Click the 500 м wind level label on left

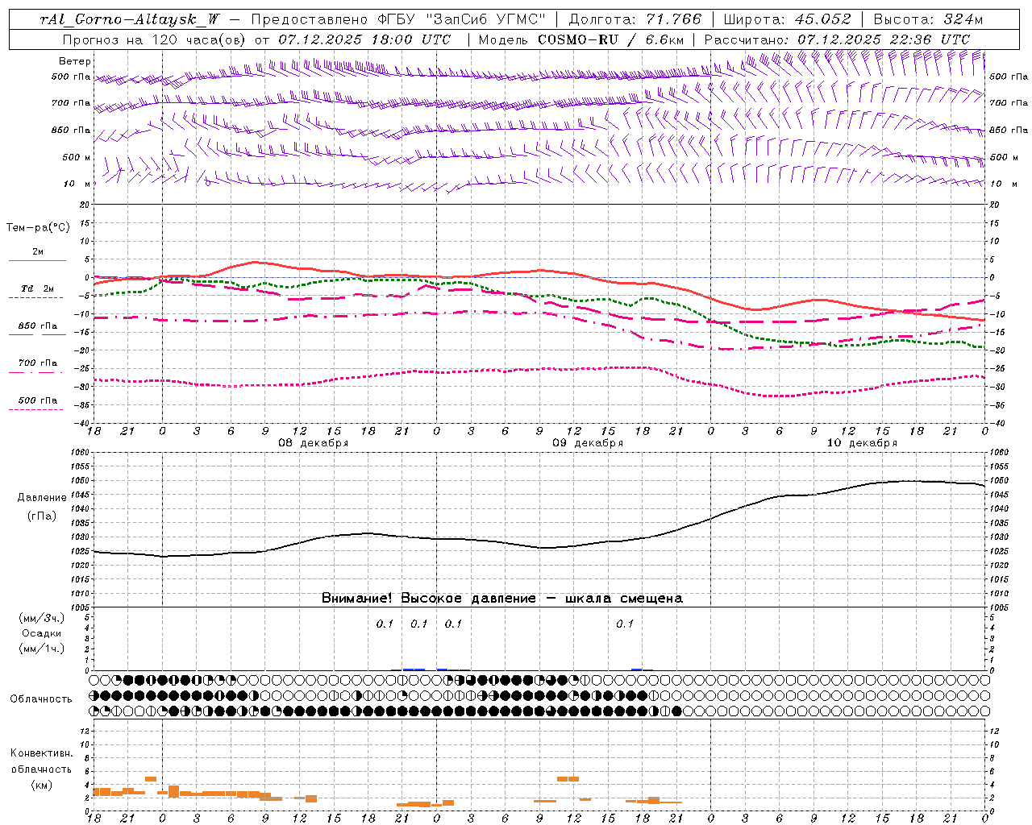tap(77, 157)
